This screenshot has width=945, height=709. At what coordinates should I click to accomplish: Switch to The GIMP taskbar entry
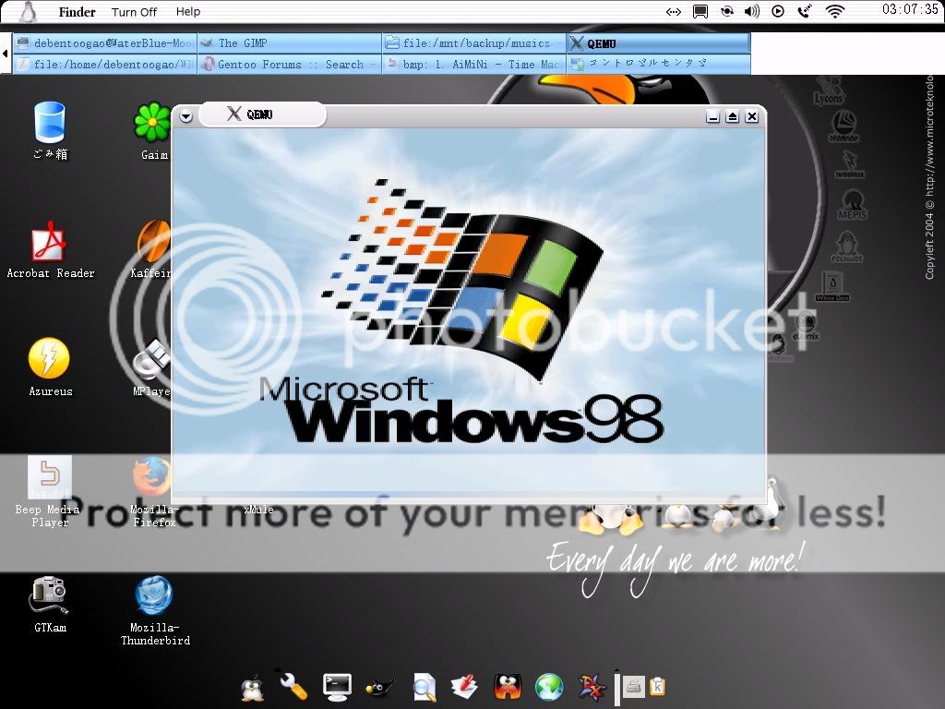(x=289, y=42)
